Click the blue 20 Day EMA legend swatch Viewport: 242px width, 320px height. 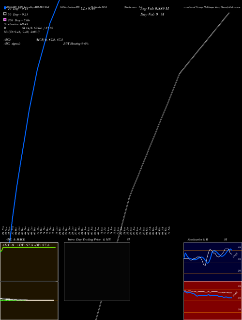[x=5, y=8]
